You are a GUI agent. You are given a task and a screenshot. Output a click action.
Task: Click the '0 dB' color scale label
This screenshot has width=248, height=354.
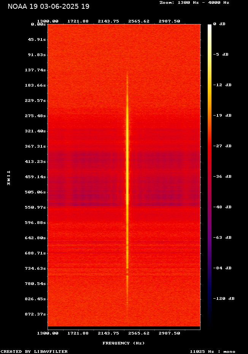pos(219,24)
